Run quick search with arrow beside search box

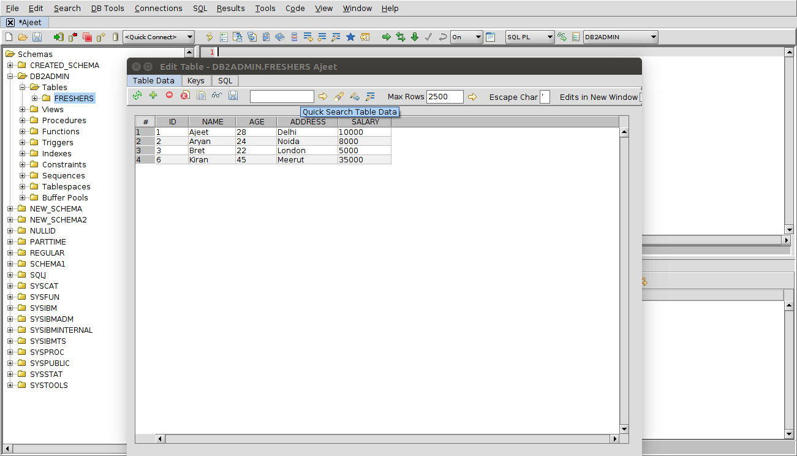[323, 96]
